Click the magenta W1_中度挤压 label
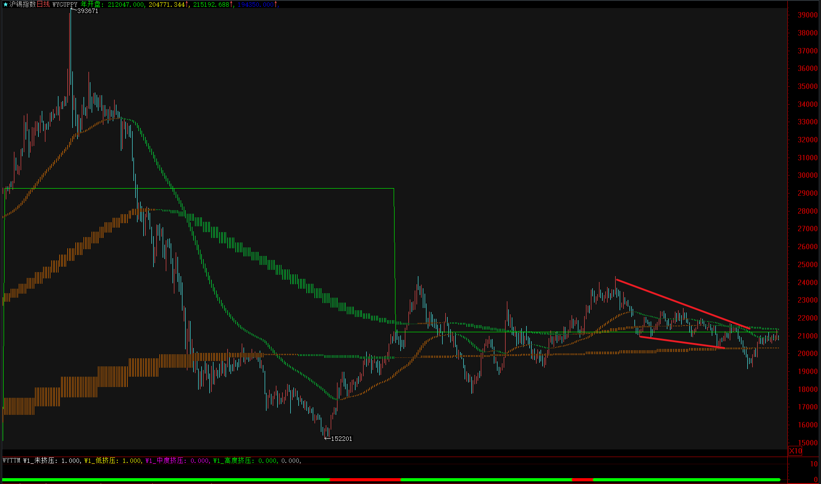821x484 pixels. coord(164,461)
